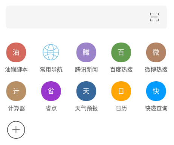Open the purple 腾 icon for Tencent news
This screenshot has height=145, width=174.
pos(86,52)
